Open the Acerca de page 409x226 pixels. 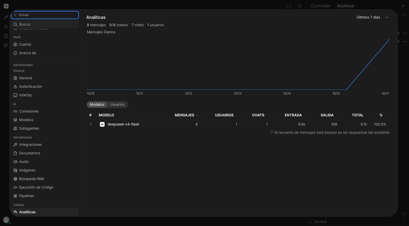[x=45, y=53]
